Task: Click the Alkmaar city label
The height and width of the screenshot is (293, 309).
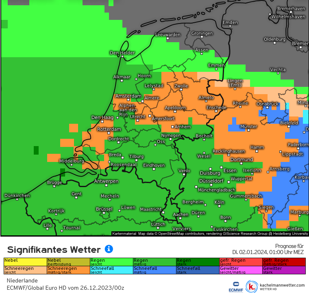Action: (x=122, y=77)
